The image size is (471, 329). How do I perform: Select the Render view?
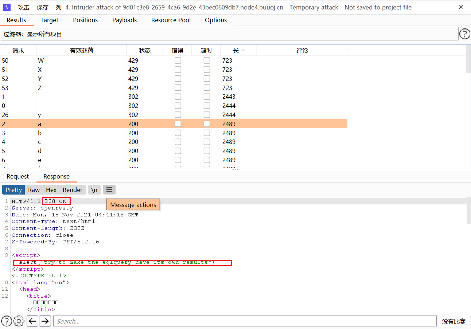[x=73, y=190]
